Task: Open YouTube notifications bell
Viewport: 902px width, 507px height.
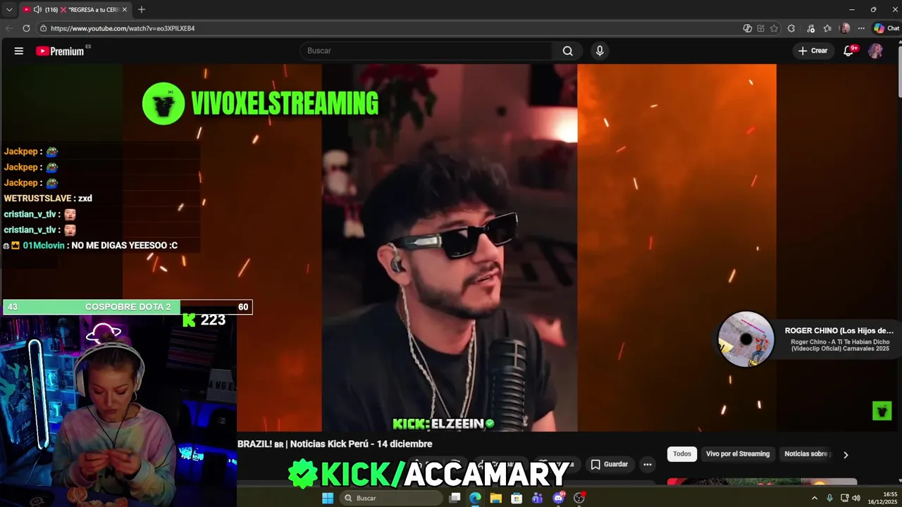Action: (849, 51)
